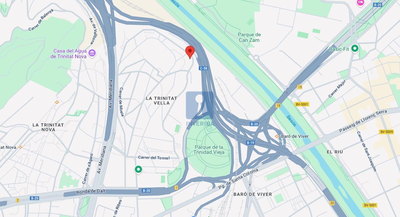The height and width of the screenshot is (217, 400).
Task: Select exit 1 marker on Ronda de Dalt
Action: click(176, 188)
